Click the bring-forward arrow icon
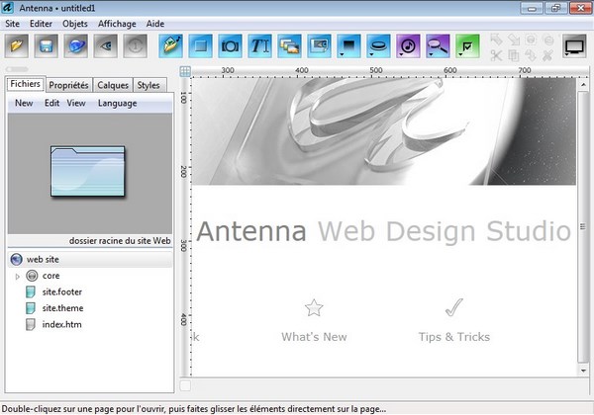 (x=496, y=40)
